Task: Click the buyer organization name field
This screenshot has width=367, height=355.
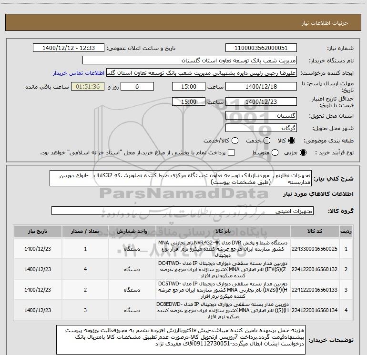Action: tap(190, 61)
